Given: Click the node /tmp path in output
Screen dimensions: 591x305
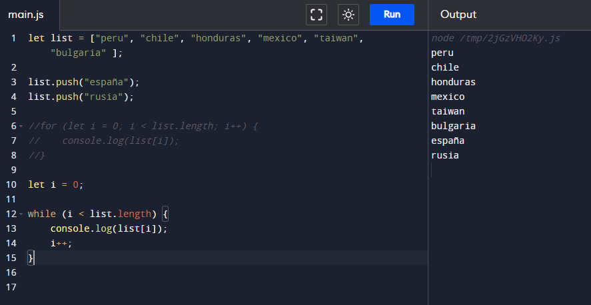Looking at the screenshot, I should 496,38.
